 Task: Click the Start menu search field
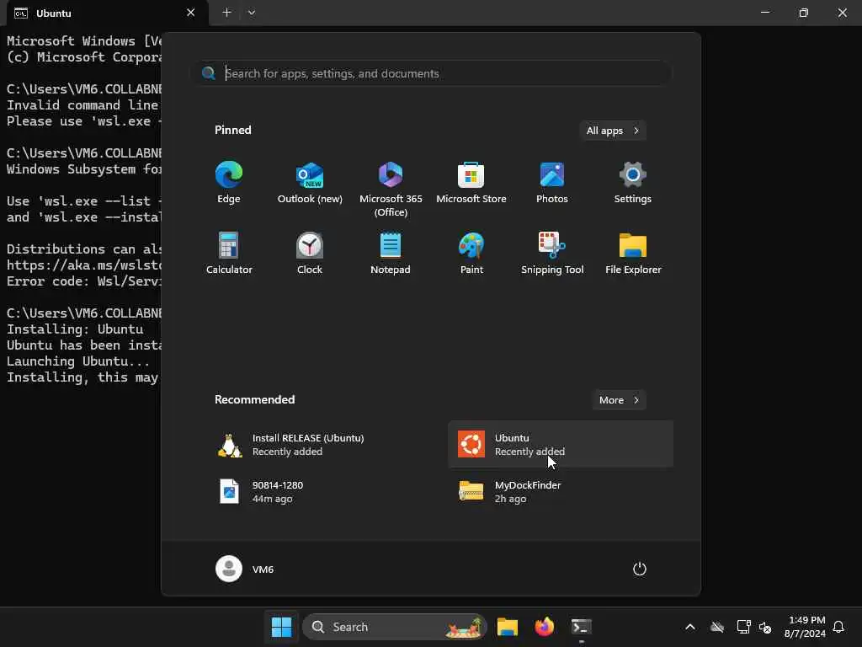434,73
